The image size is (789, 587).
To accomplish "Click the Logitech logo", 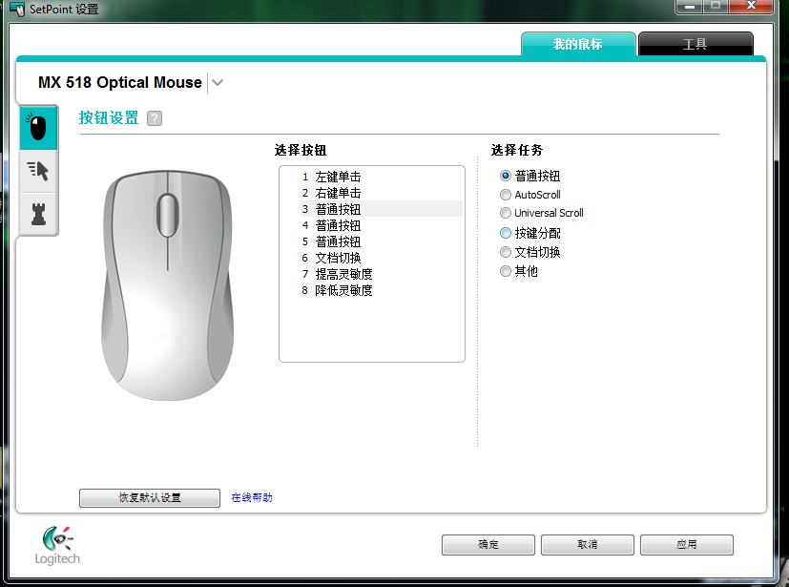I will (x=57, y=545).
